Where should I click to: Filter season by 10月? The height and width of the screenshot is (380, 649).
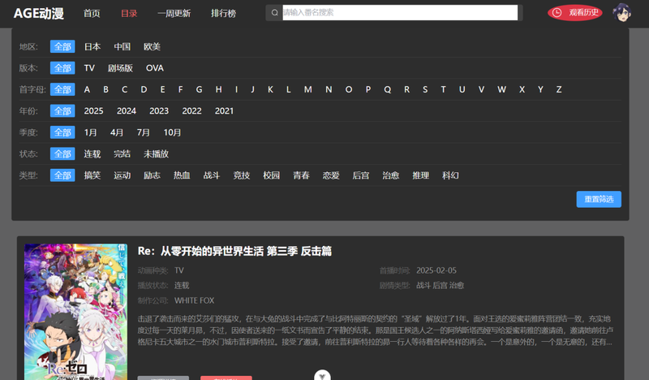172,132
